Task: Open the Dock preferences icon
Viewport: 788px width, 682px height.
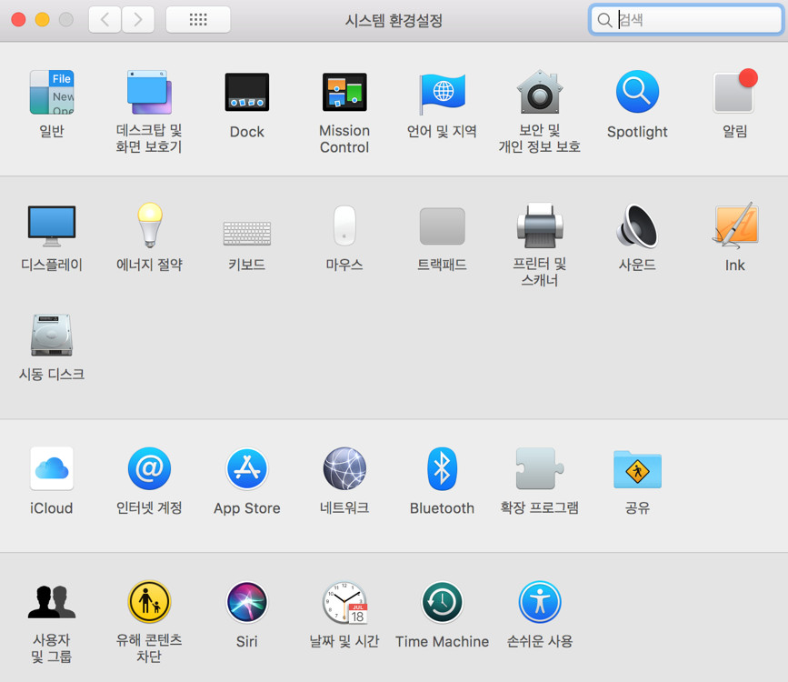Action: click(x=246, y=92)
